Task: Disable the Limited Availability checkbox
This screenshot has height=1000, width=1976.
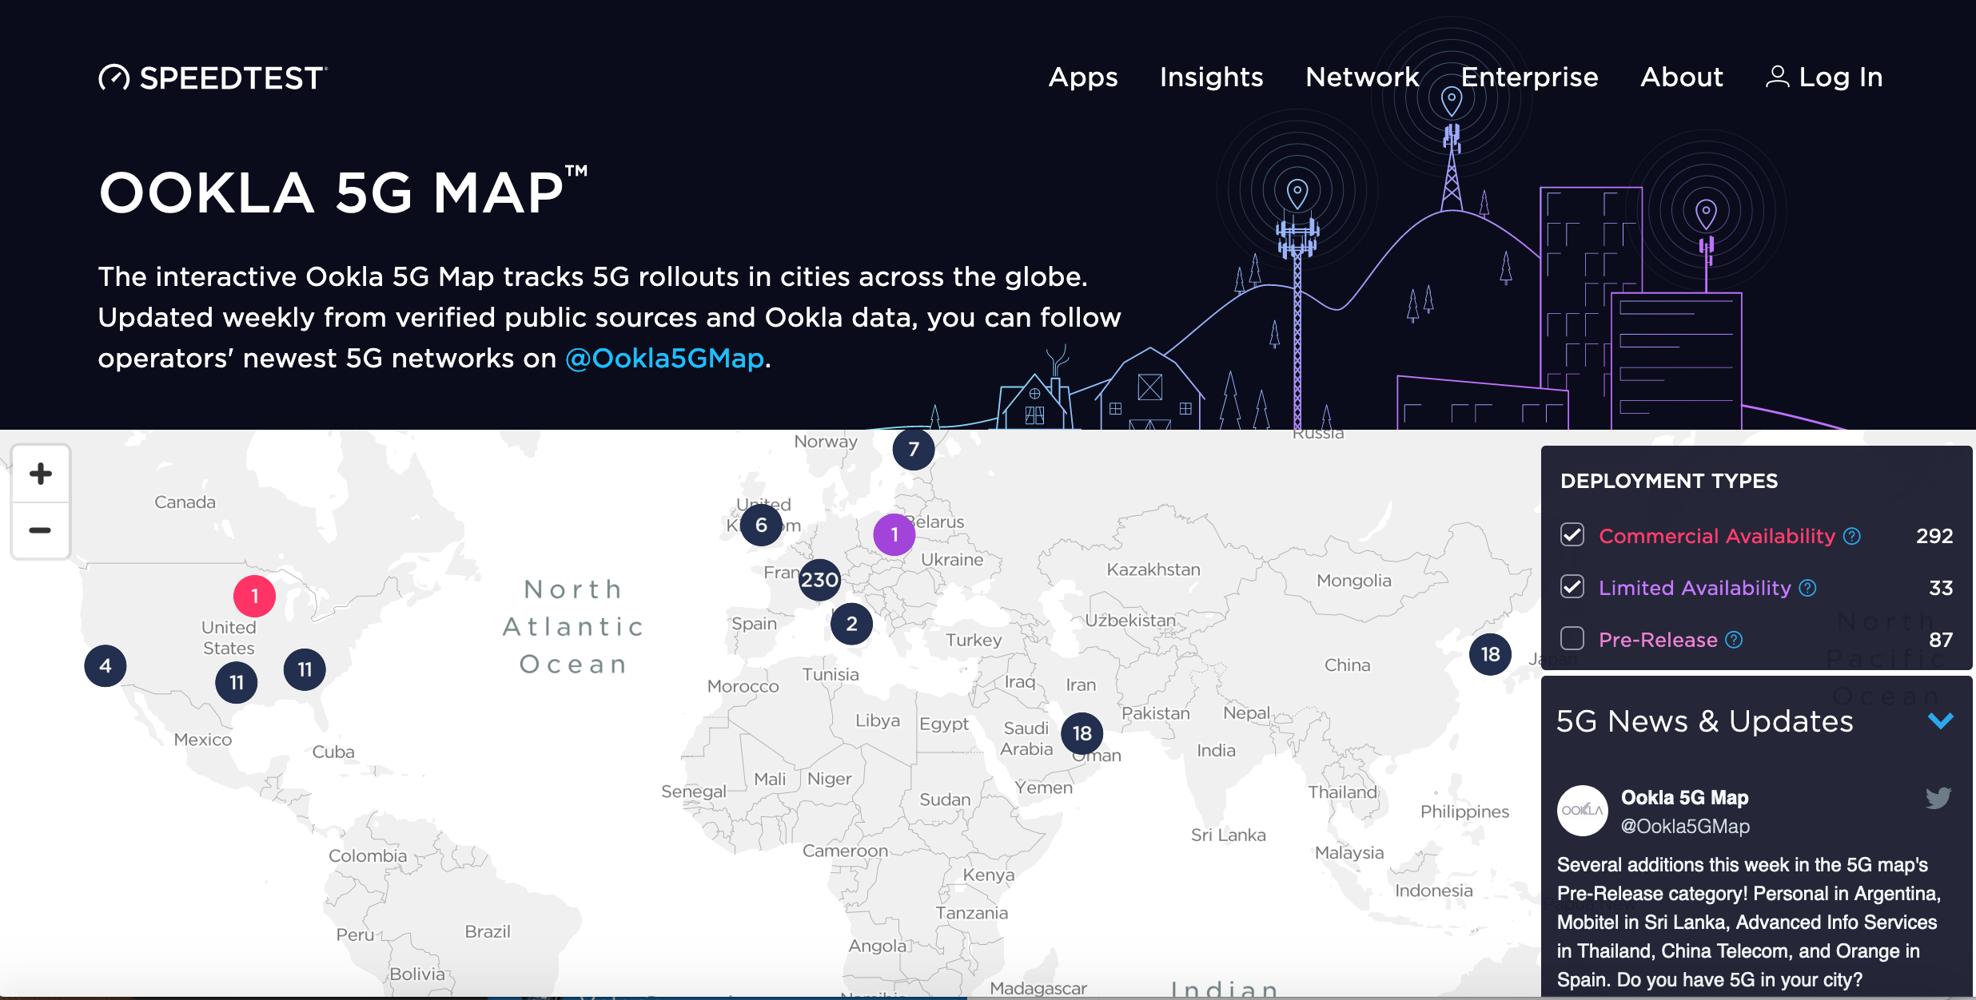Action: coord(1572,587)
